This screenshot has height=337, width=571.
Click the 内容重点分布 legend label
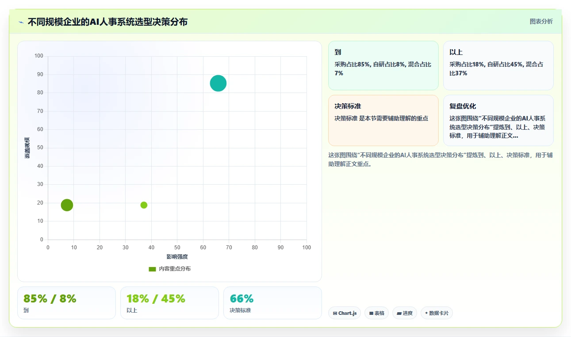(175, 269)
